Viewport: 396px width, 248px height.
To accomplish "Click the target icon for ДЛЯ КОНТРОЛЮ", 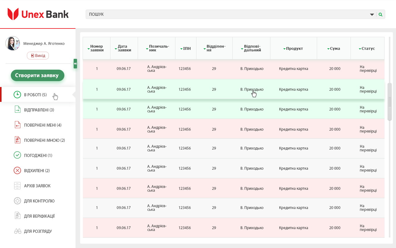I will pos(17,201).
